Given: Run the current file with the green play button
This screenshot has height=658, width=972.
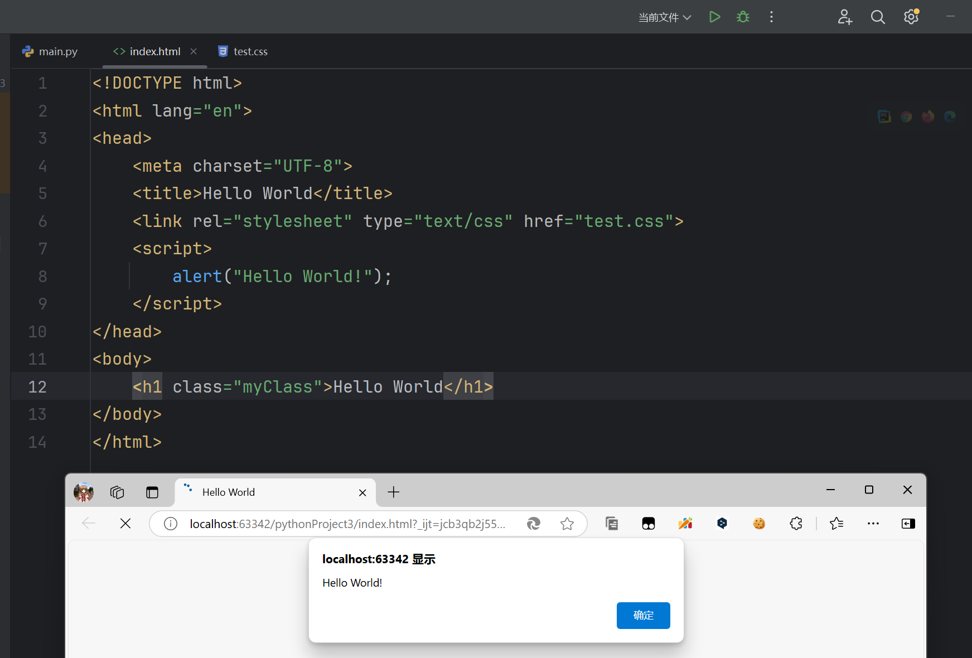Looking at the screenshot, I should tap(714, 17).
